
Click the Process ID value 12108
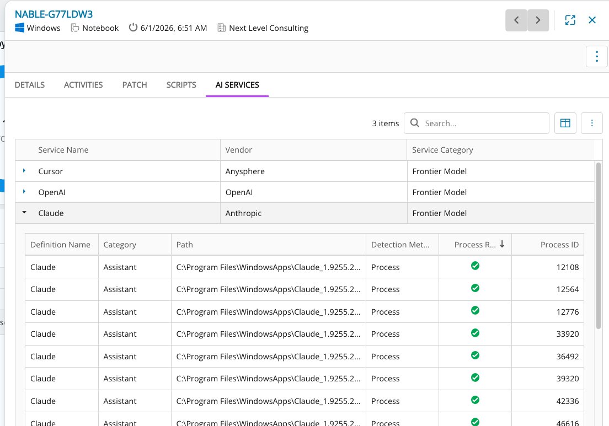pyautogui.click(x=568, y=267)
